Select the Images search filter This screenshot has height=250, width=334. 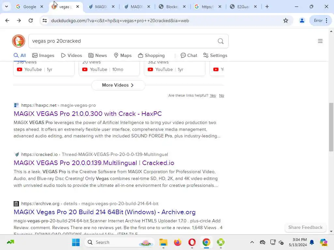pos(43,55)
